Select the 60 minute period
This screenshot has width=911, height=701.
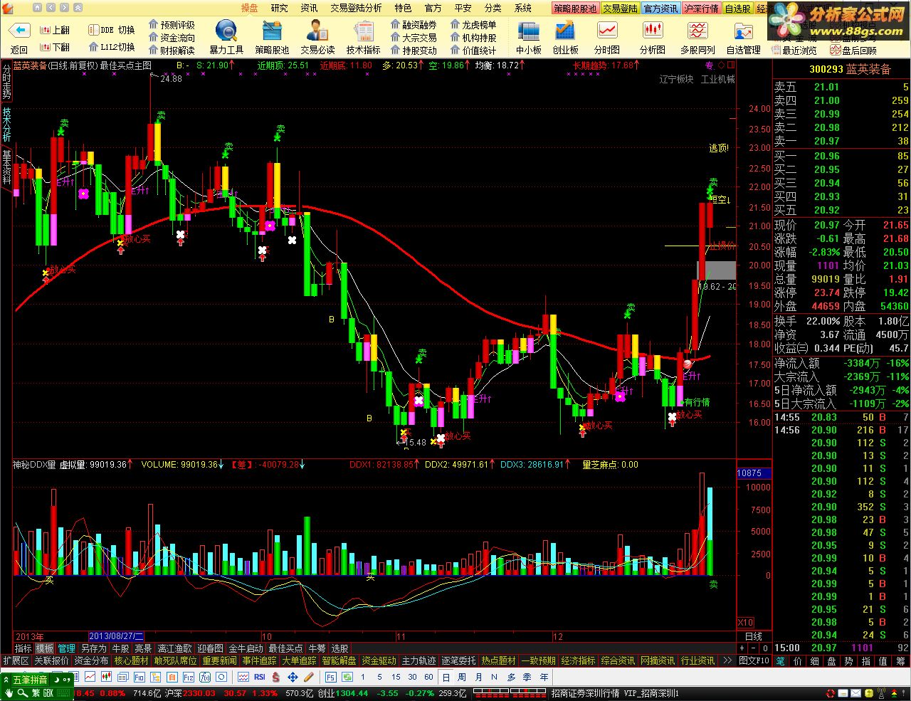click(x=428, y=677)
